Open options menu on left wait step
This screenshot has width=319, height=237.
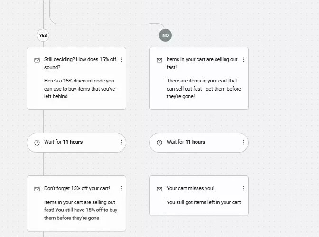tap(121, 142)
